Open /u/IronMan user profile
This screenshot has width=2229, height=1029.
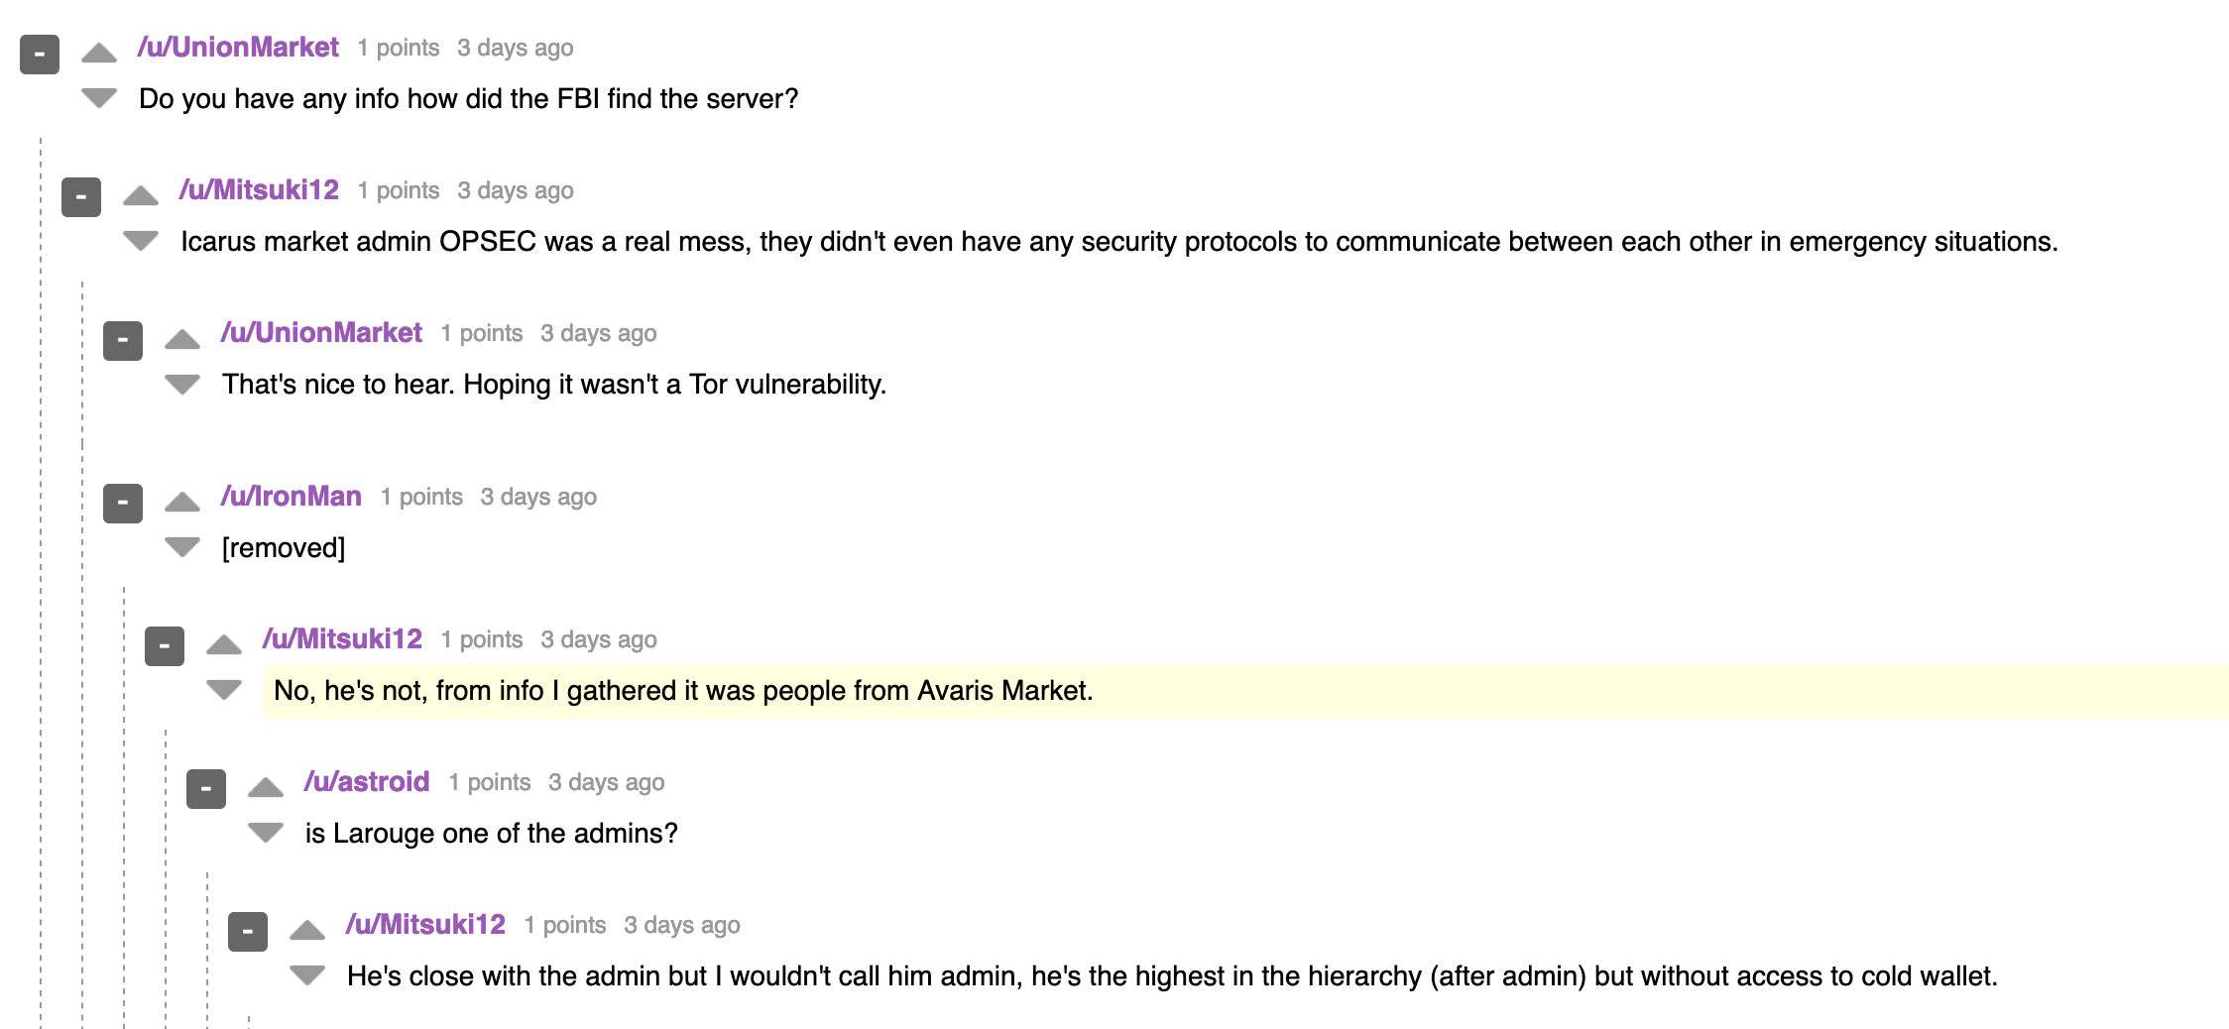pos(291,496)
